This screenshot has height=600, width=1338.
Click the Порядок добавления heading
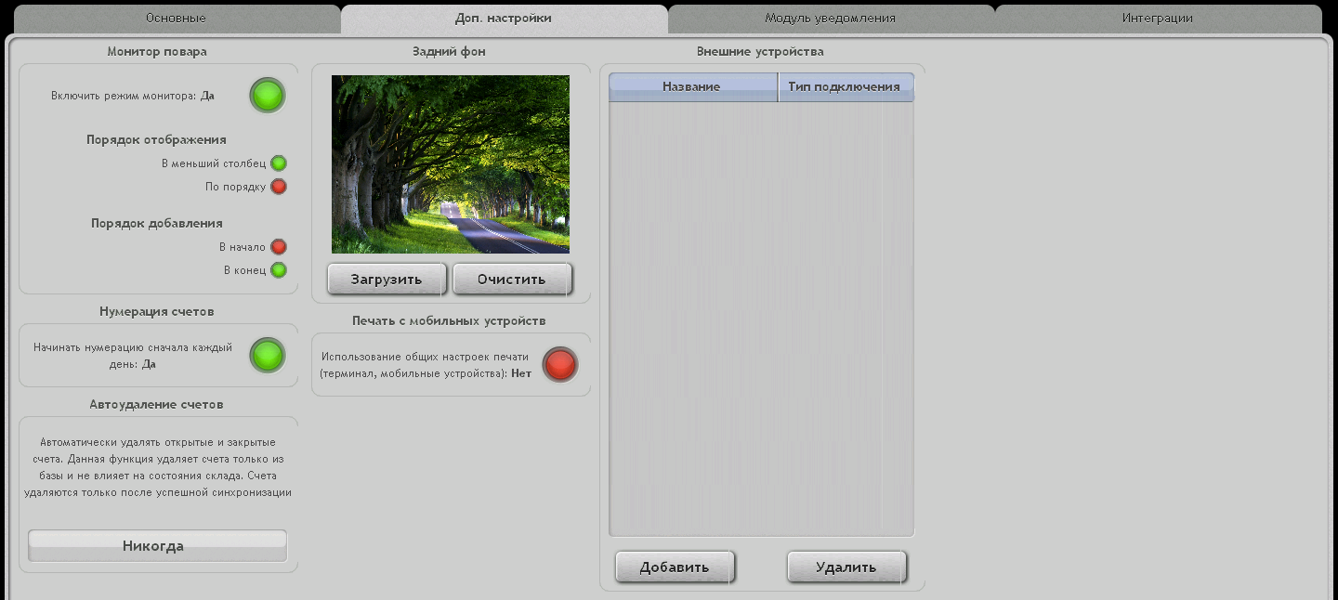(157, 223)
